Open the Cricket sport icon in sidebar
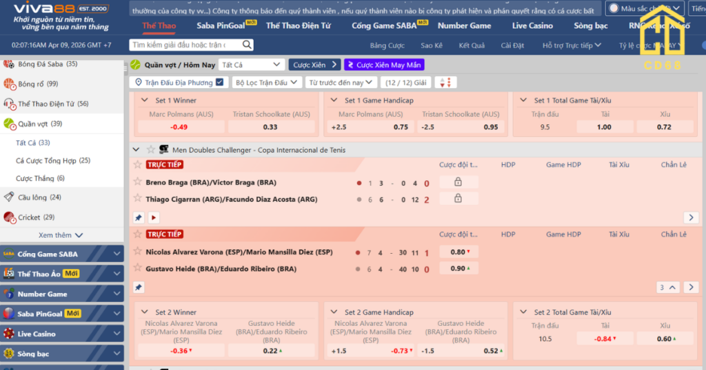706x370 pixels. click(9, 217)
